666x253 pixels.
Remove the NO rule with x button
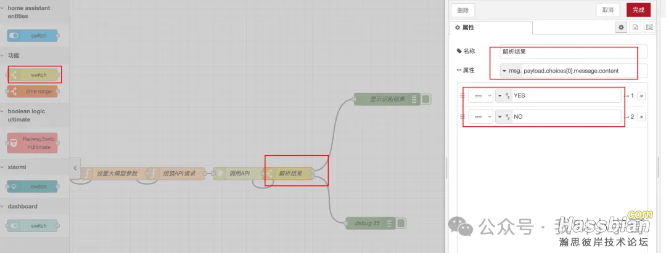point(641,117)
